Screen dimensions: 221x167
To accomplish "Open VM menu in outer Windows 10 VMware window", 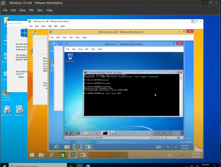I will point(31,10).
